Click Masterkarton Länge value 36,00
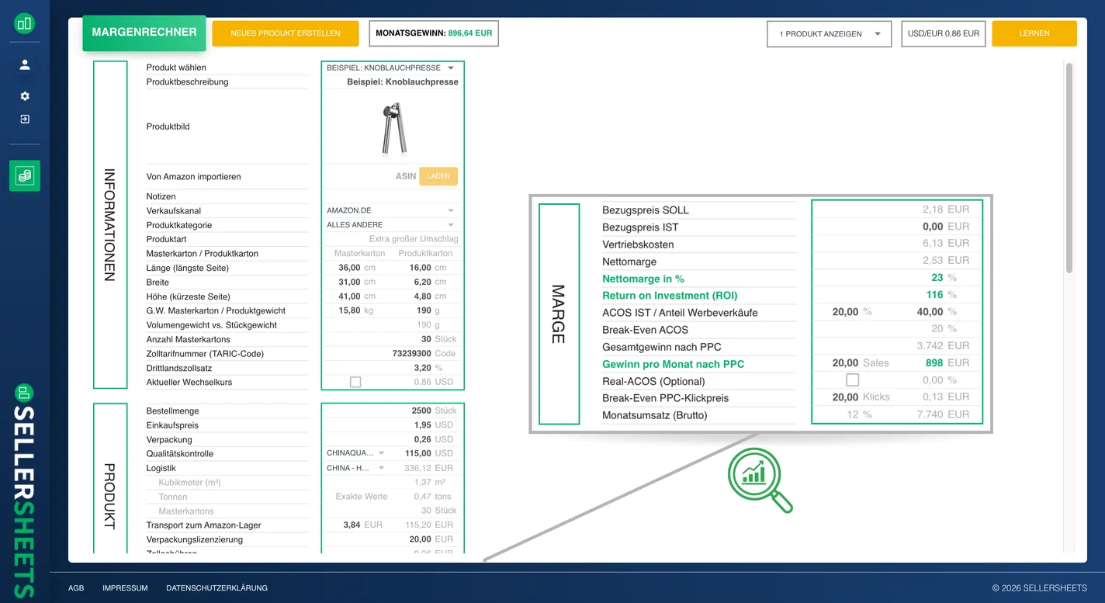Screen dimensions: 1105x603 (349, 268)
